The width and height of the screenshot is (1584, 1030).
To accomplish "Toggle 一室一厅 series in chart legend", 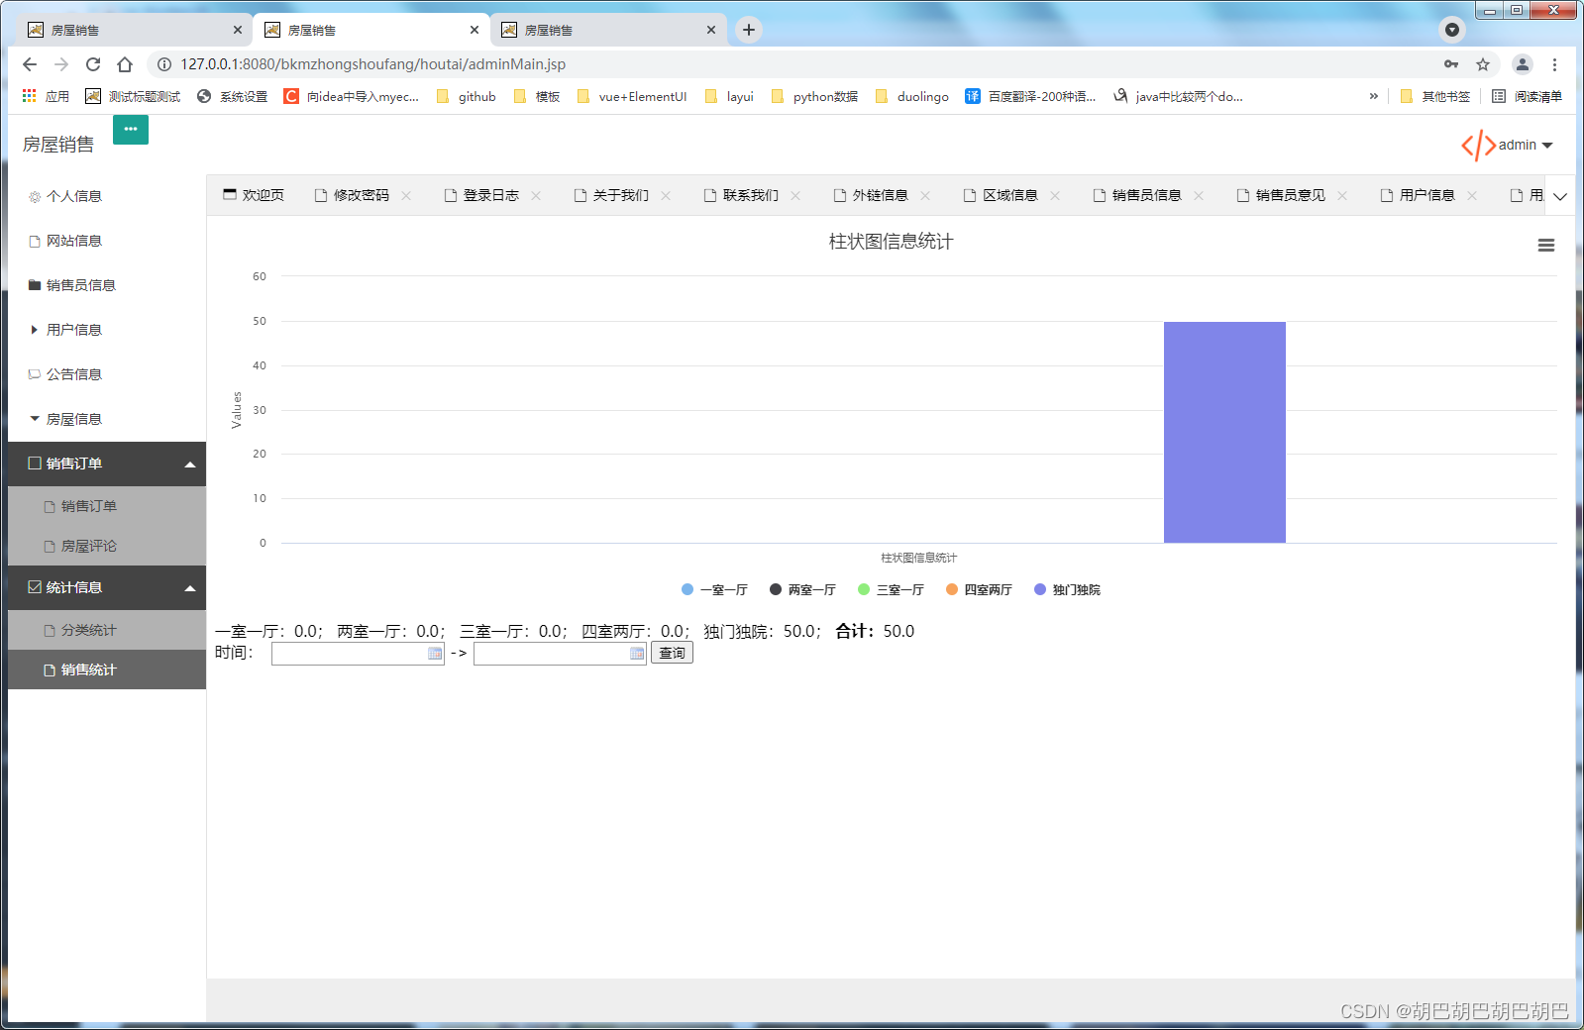I will pos(714,590).
